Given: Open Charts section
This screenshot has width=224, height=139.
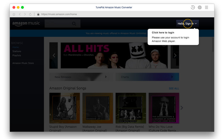Looking at the screenshot, I should click(x=147, y=77).
